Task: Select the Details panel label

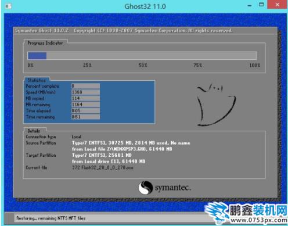Action: [x=34, y=131]
